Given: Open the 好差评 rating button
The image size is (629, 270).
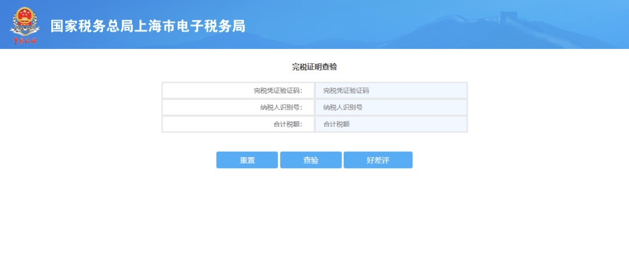Looking at the screenshot, I should [x=378, y=160].
